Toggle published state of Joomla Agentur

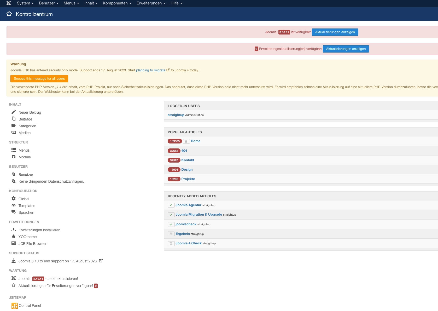click(x=171, y=205)
